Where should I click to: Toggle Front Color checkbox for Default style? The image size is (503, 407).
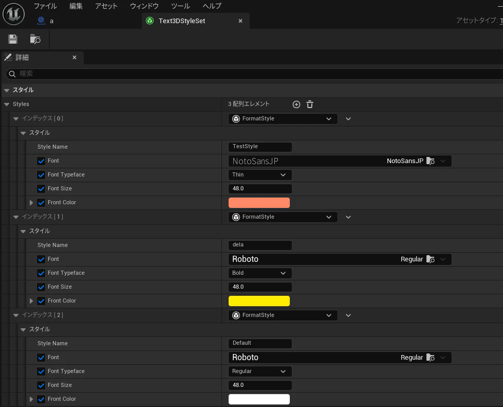(x=41, y=399)
